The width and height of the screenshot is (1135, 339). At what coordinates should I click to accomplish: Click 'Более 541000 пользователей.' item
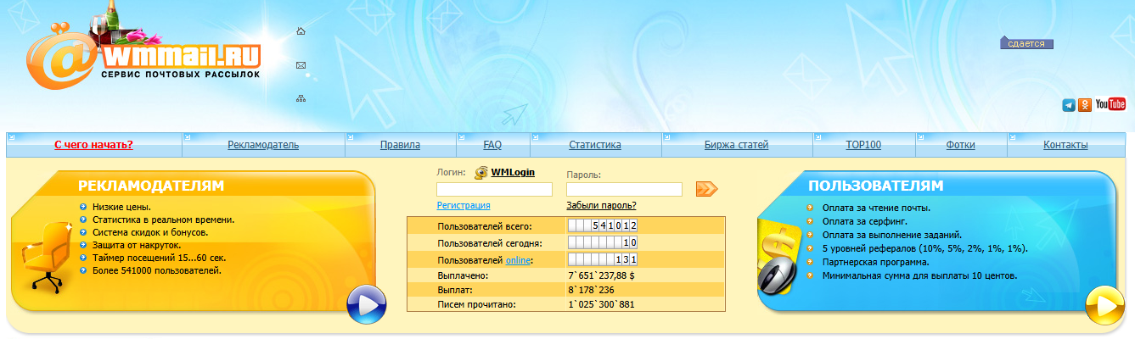click(x=157, y=270)
